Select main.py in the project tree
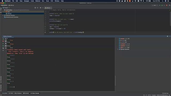Image resolution: width=171 pixels, height=96 pixels. [x=9, y=14]
